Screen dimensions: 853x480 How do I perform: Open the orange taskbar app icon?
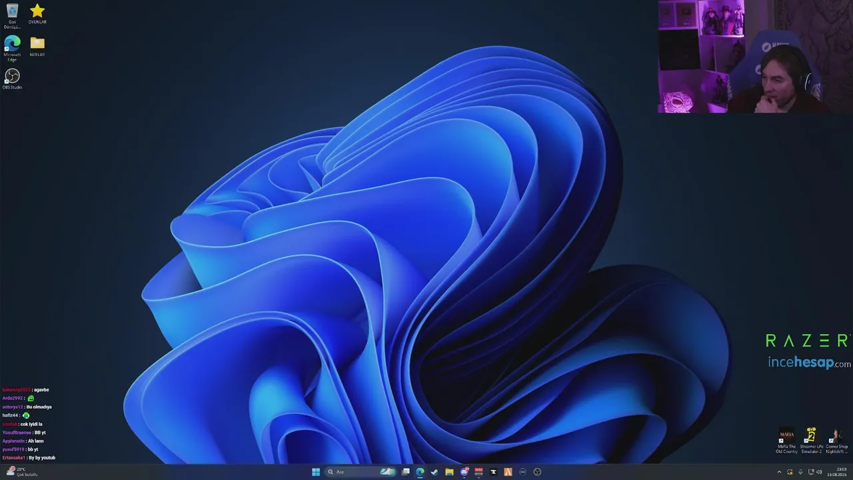click(508, 472)
